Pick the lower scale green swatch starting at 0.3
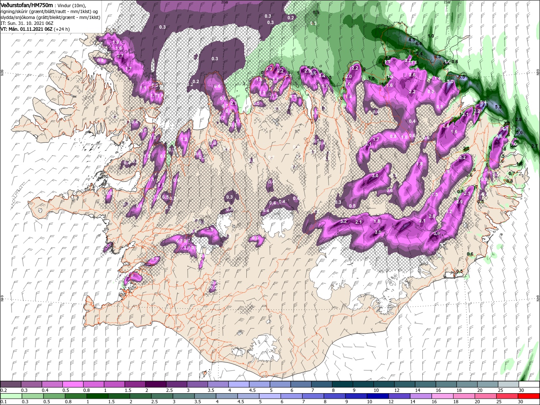The image size is (540, 405). click(x=32, y=396)
